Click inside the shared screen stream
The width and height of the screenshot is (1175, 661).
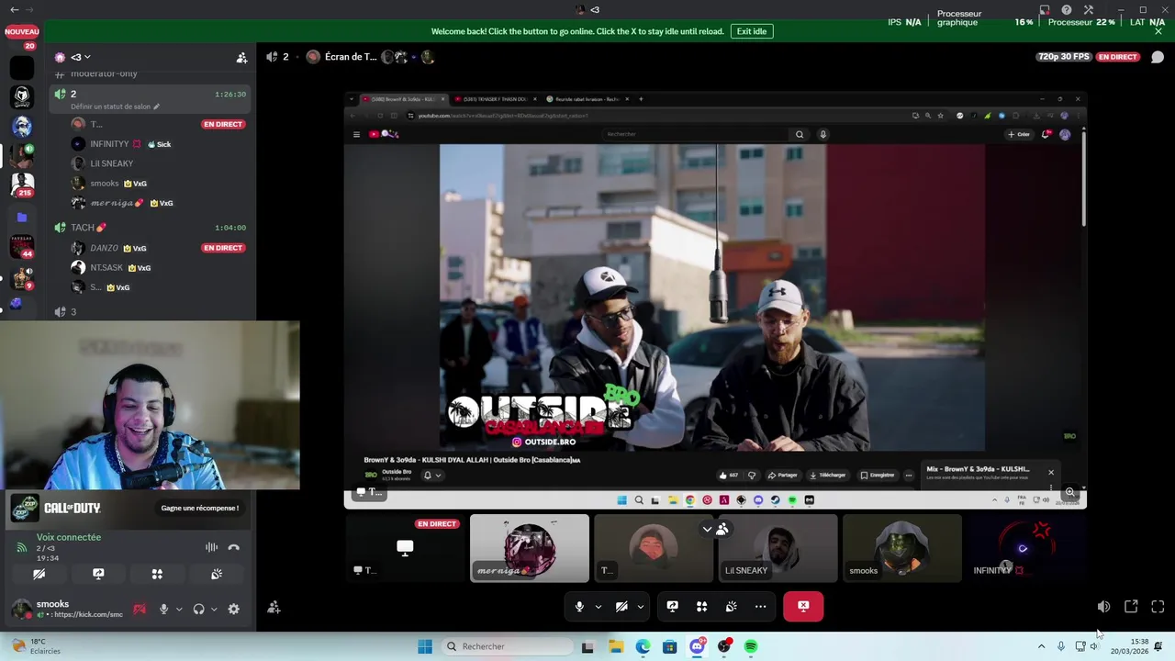pyautogui.click(x=715, y=300)
